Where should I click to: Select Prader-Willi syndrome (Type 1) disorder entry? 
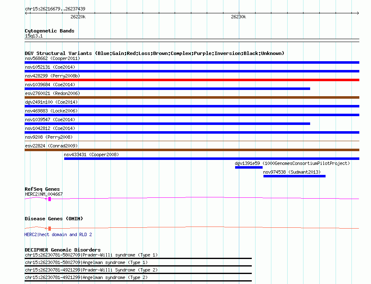pyautogui.click(x=91, y=255)
